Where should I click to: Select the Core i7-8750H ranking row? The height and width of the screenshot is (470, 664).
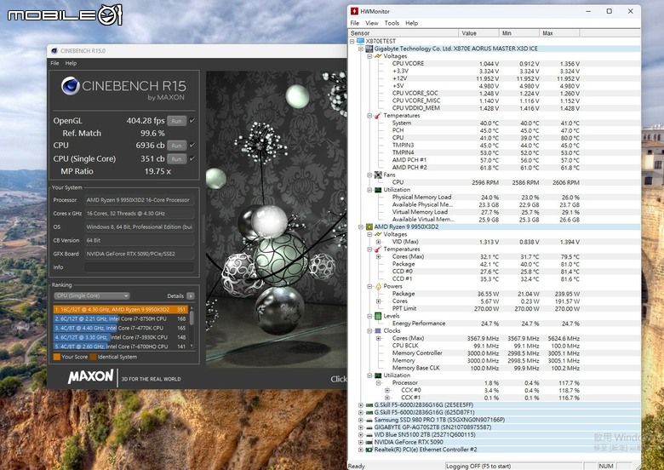[121, 318]
